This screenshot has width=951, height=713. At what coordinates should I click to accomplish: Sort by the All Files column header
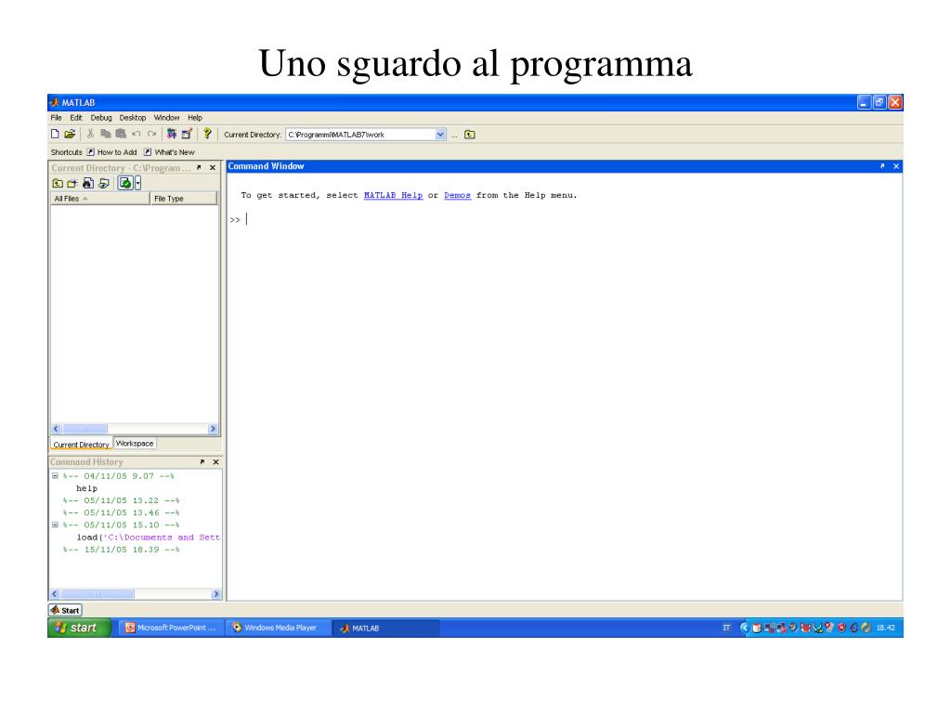(x=100, y=199)
